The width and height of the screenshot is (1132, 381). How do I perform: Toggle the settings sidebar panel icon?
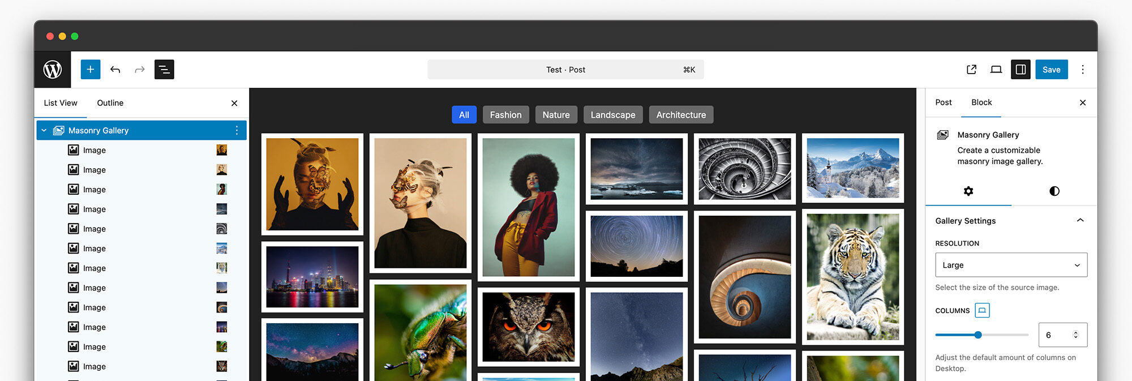coord(1020,70)
